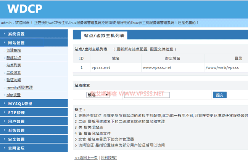Click the 更新所有站点配置 link
The image size is (248, 164).
coord(132,49)
